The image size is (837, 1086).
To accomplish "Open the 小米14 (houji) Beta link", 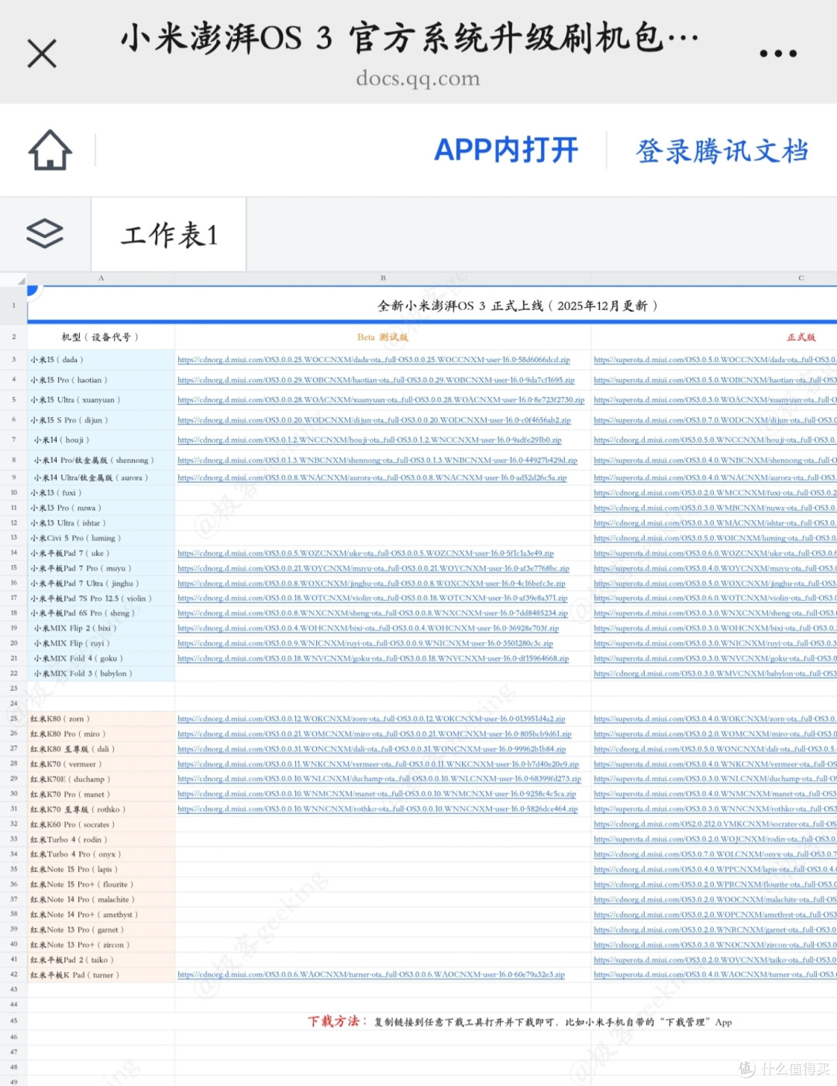I will [370, 440].
